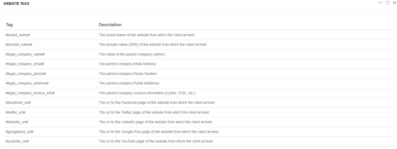Viewport: 397px width, 149px height.
Task: Select the #brand_name# tag
Action: tap(18, 35)
